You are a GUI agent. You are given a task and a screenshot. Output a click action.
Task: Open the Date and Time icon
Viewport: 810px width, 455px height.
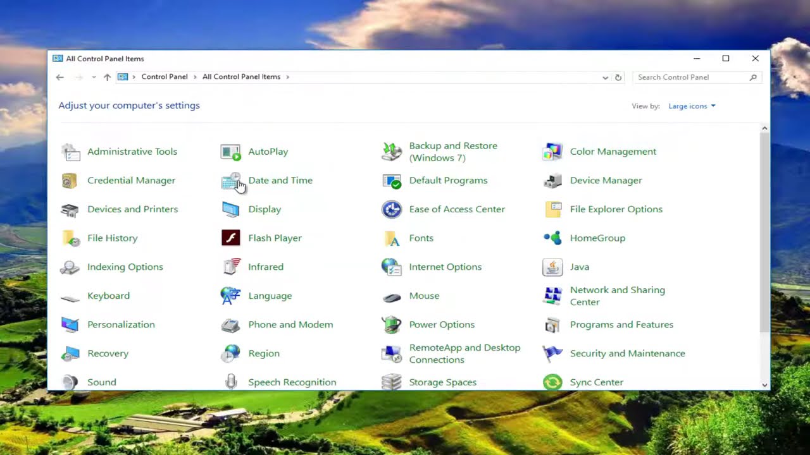pyautogui.click(x=231, y=181)
